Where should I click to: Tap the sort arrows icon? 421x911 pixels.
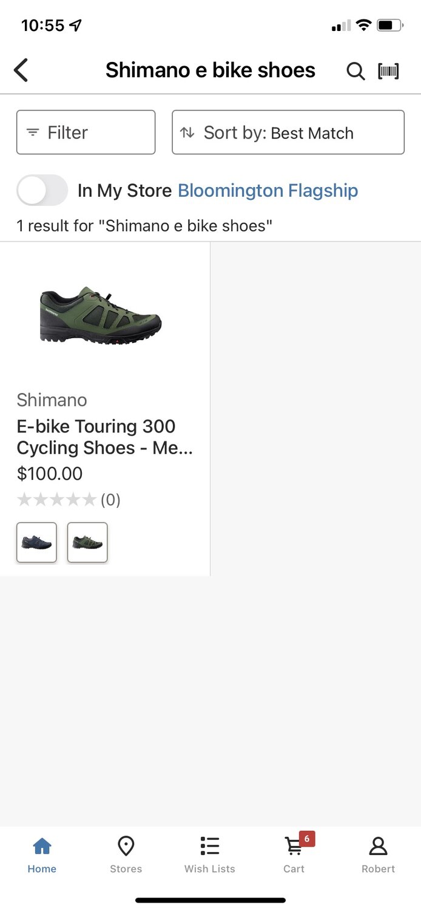(187, 132)
